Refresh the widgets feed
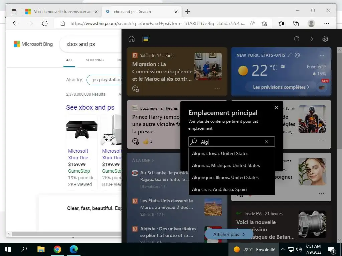Image resolution: width=342 pixels, height=256 pixels. coord(297,39)
